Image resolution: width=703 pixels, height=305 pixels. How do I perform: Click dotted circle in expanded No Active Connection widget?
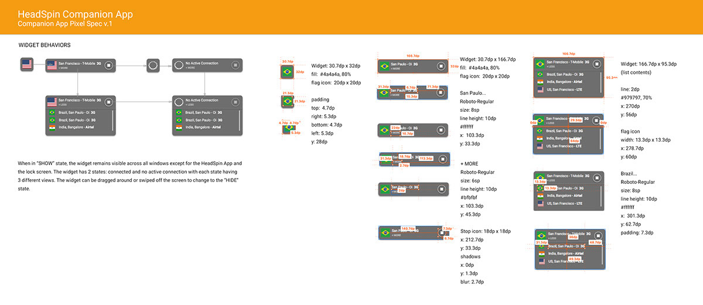point(178,102)
